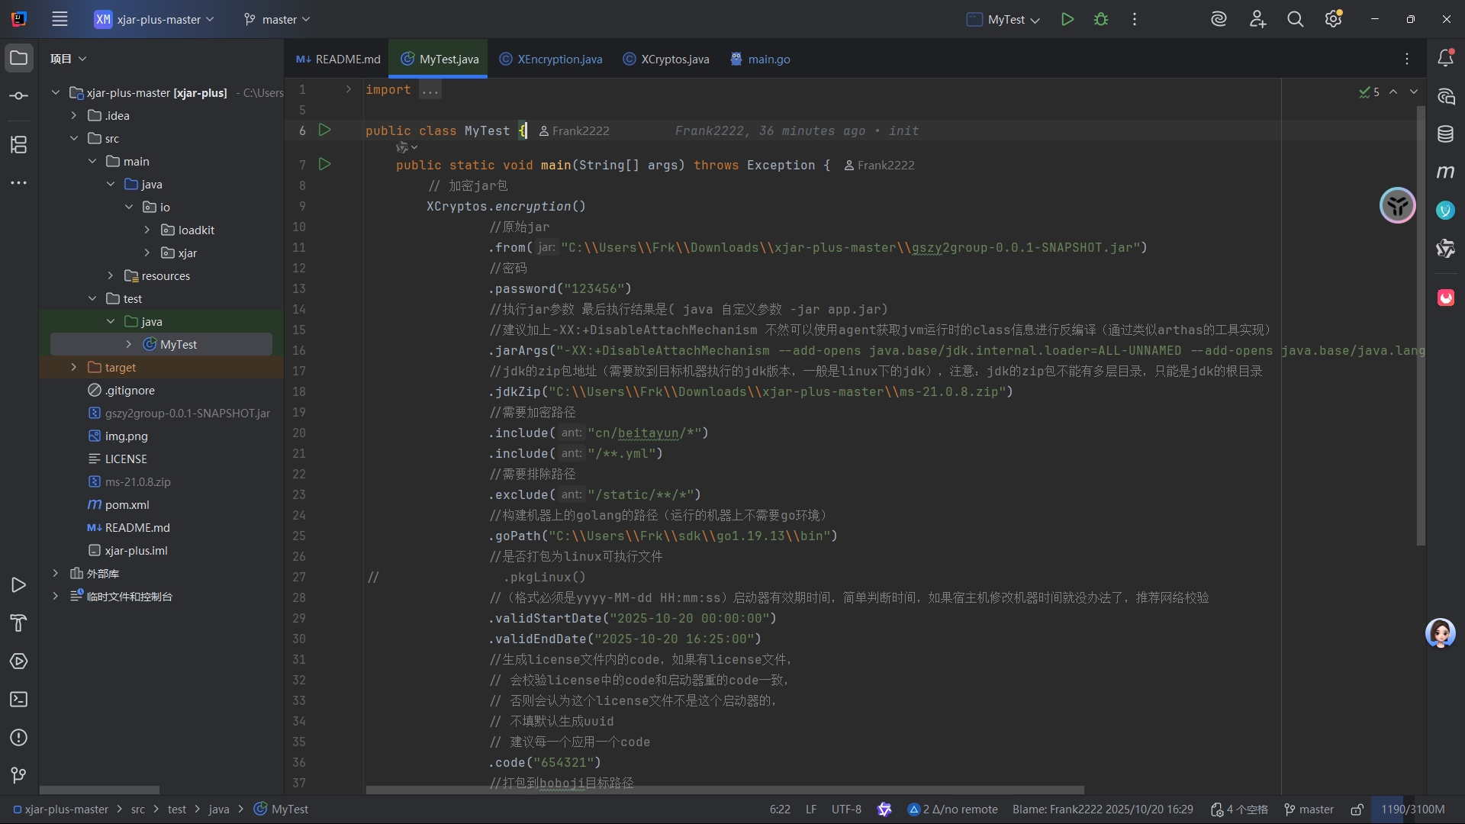
Task: Open the Structure tool window
Action: click(19, 144)
